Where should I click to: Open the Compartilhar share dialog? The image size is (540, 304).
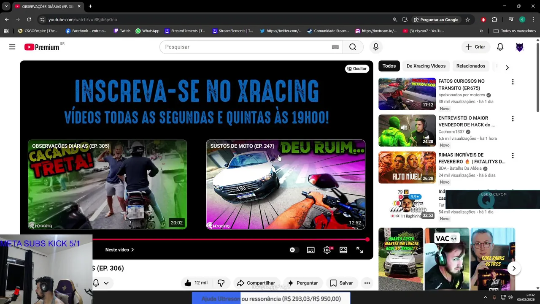(x=256, y=283)
